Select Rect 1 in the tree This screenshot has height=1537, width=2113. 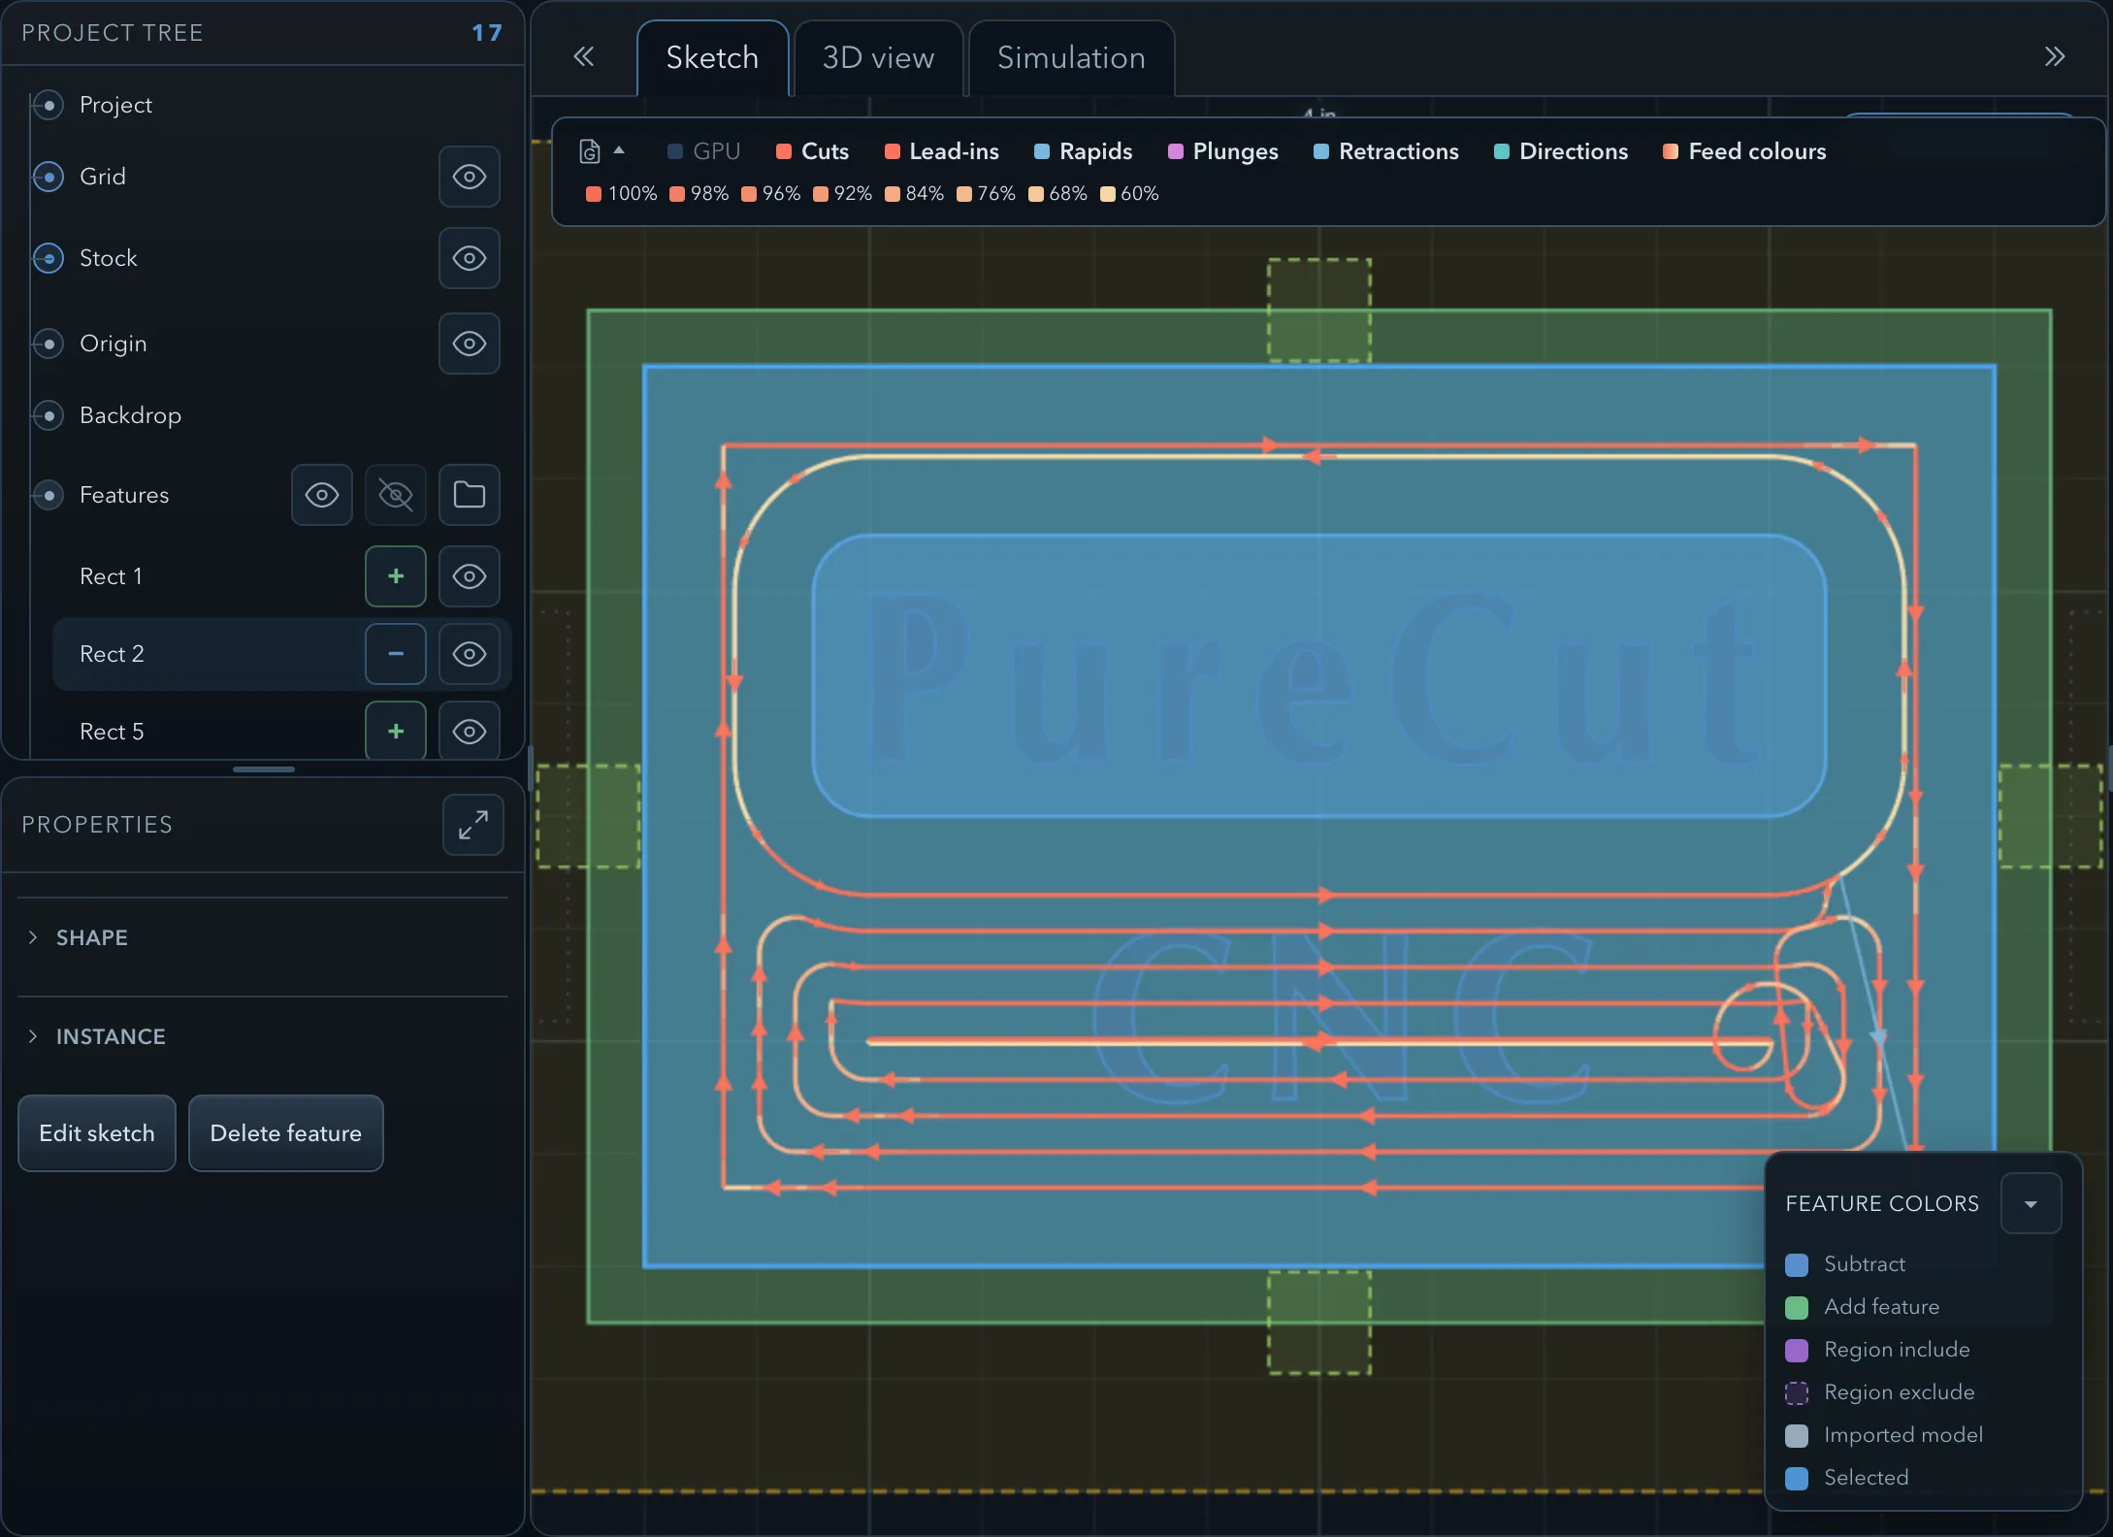[111, 576]
